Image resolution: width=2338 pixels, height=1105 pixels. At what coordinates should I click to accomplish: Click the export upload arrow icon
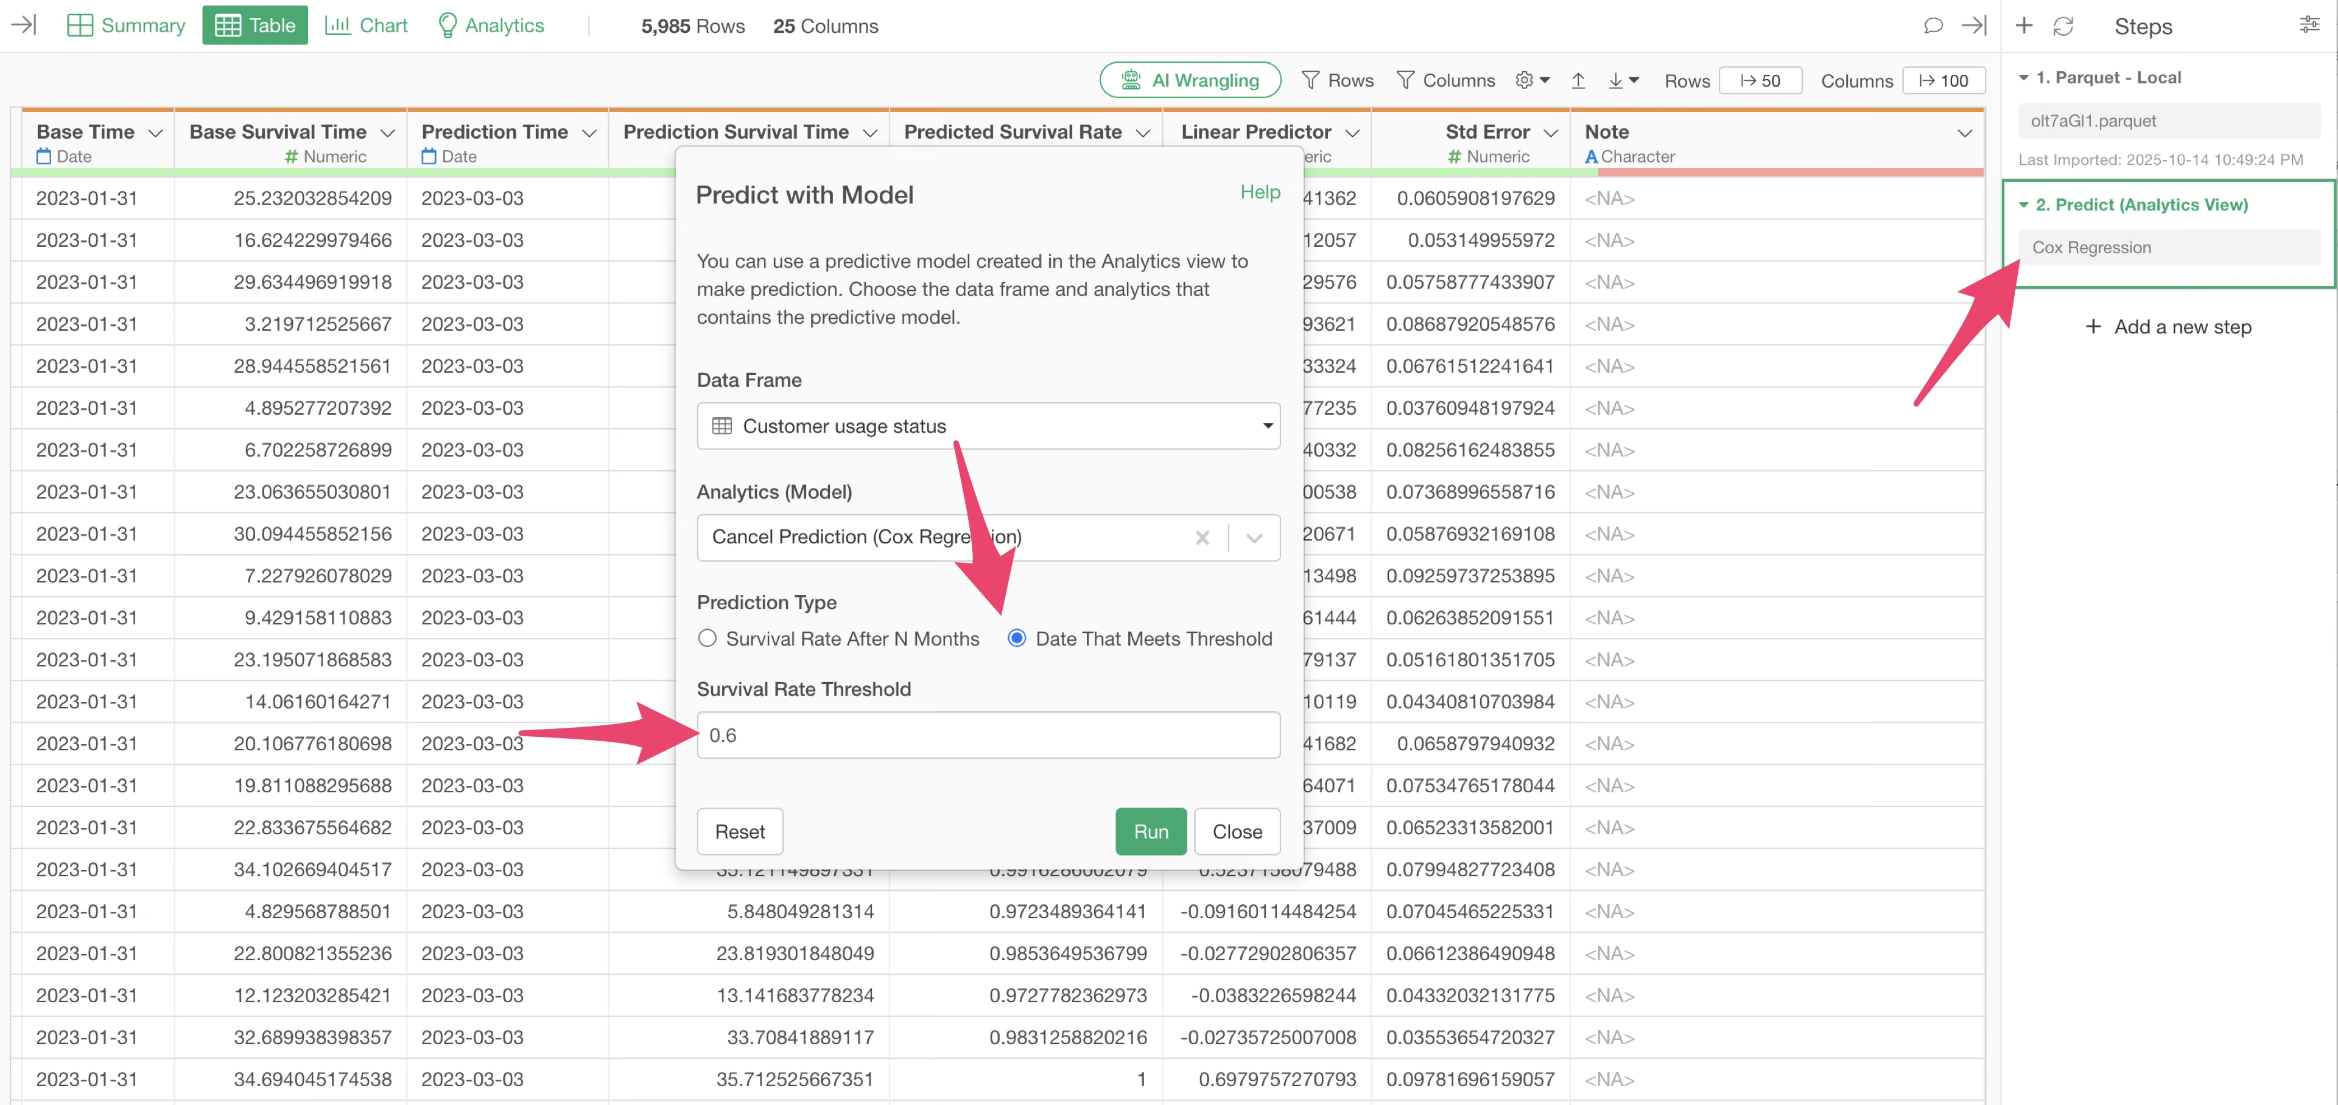[x=1578, y=81]
